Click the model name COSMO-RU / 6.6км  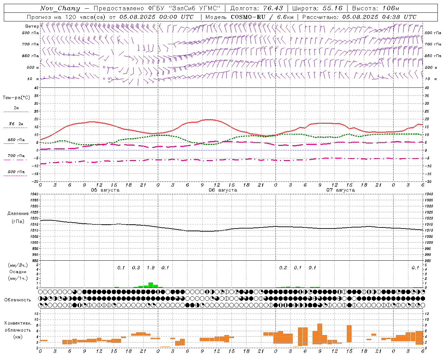click(x=262, y=17)
